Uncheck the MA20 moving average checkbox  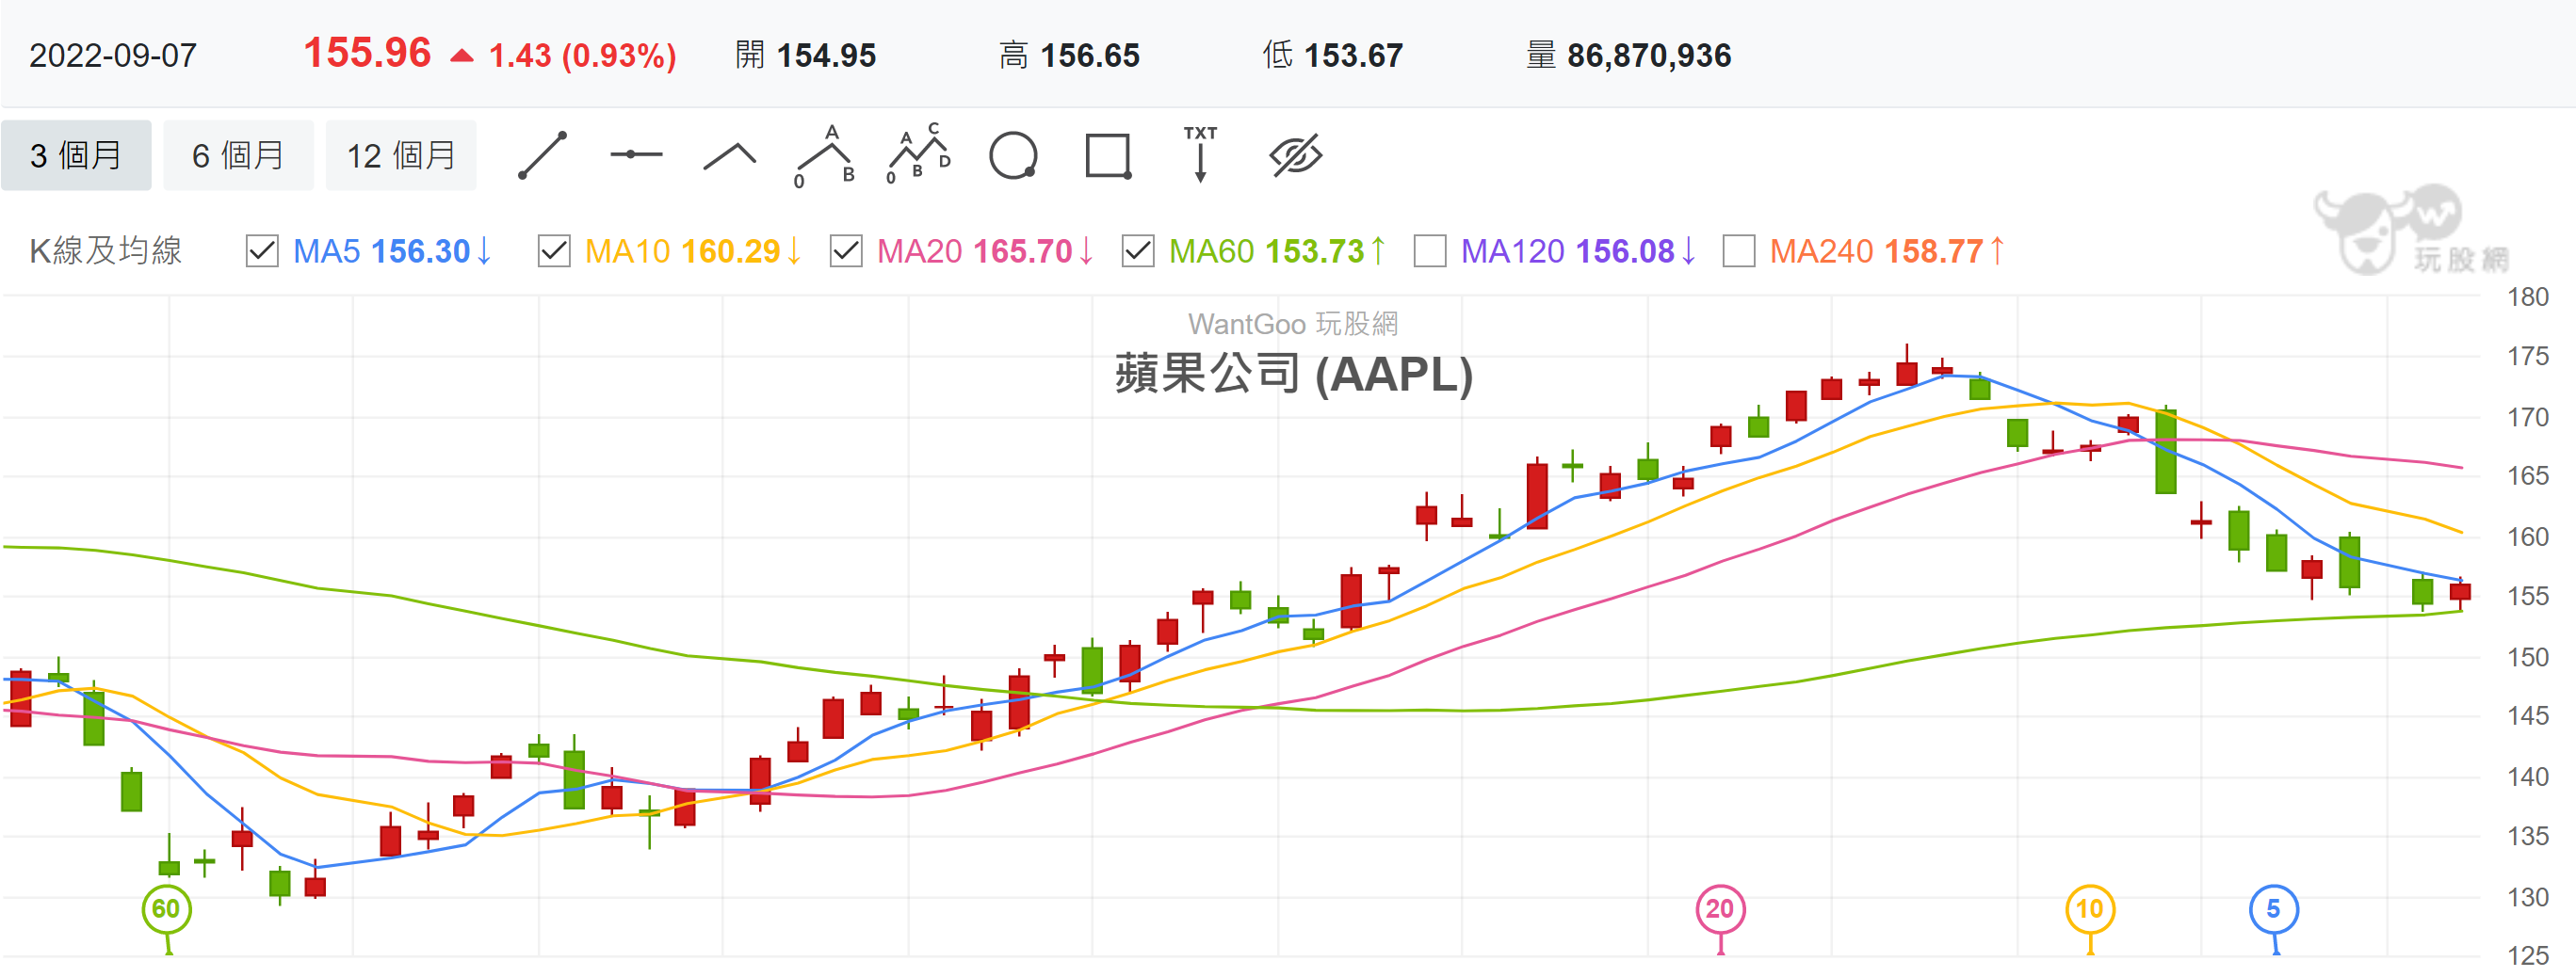click(x=846, y=250)
